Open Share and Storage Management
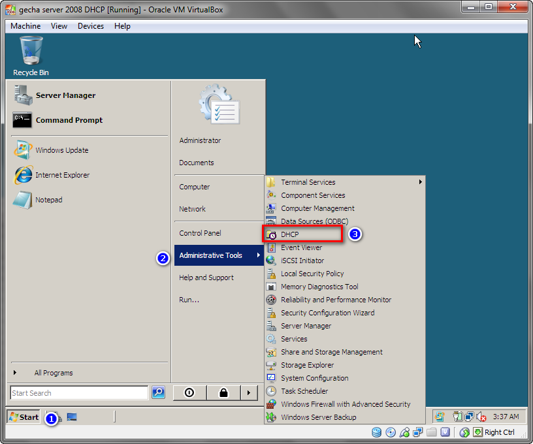The width and height of the screenshot is (533, 444). tap(345, 352)
